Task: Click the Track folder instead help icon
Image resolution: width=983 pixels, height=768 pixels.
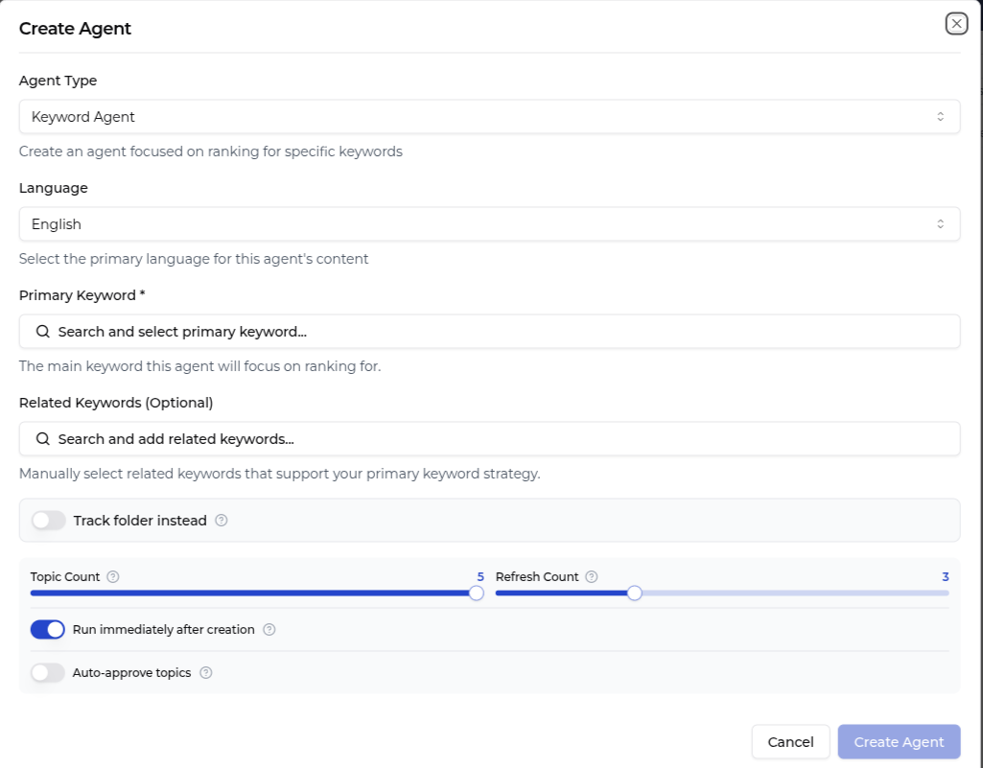Action: 222,521
